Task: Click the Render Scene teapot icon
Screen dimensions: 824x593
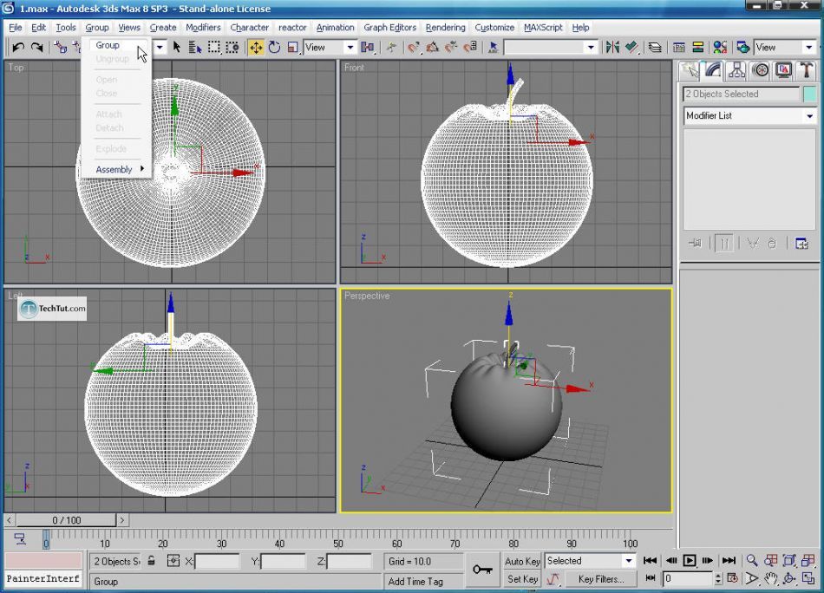Action: pyautogui.click(x=743, y=48)
